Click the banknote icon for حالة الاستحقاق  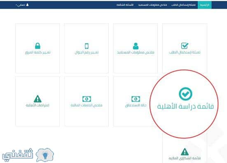pyautogui.click(x=136, y=99)
